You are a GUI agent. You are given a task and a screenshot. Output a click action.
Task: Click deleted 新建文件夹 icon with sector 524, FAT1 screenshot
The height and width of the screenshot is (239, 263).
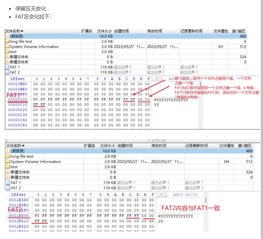click(7, 57)
